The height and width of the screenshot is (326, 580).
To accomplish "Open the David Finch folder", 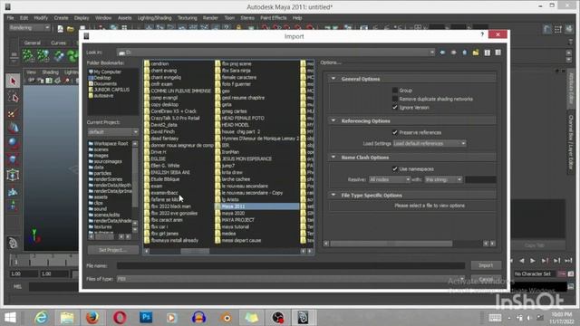I will [x=162, y=131].
